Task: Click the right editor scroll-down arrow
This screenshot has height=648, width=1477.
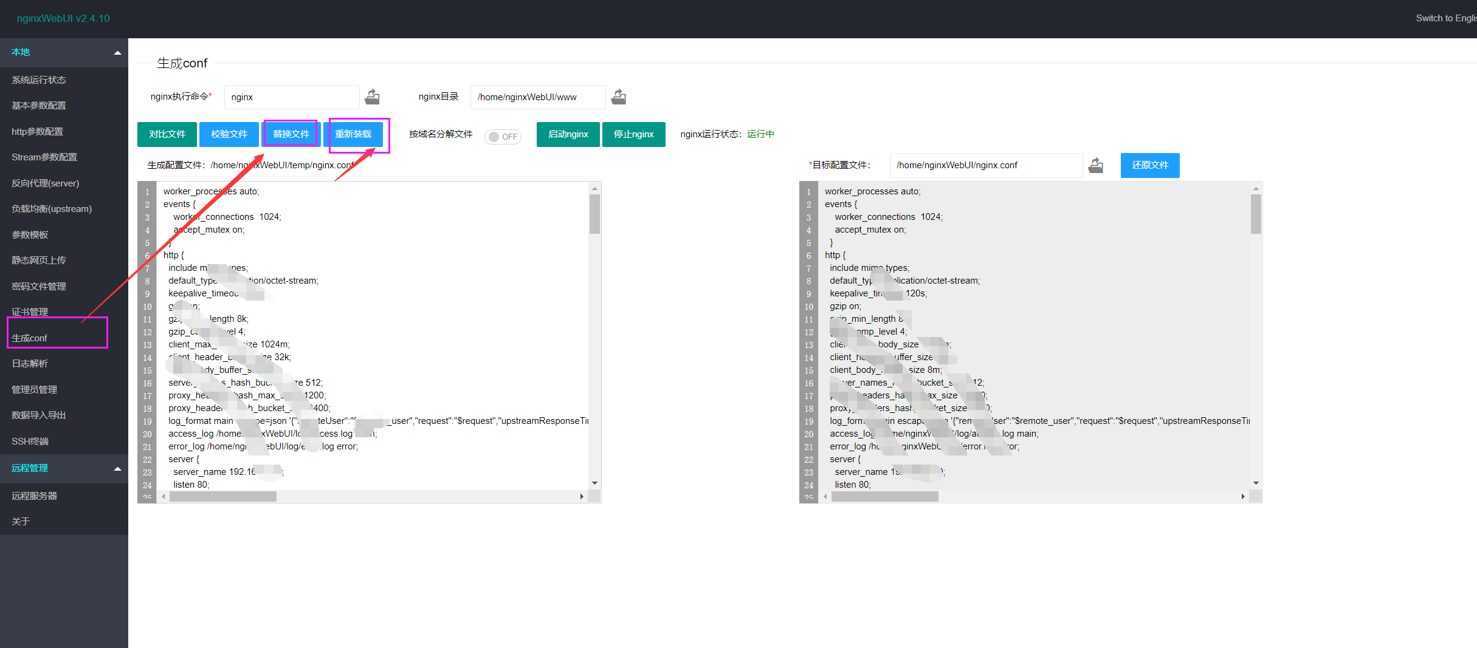Action: click(x=1256, y=483)
